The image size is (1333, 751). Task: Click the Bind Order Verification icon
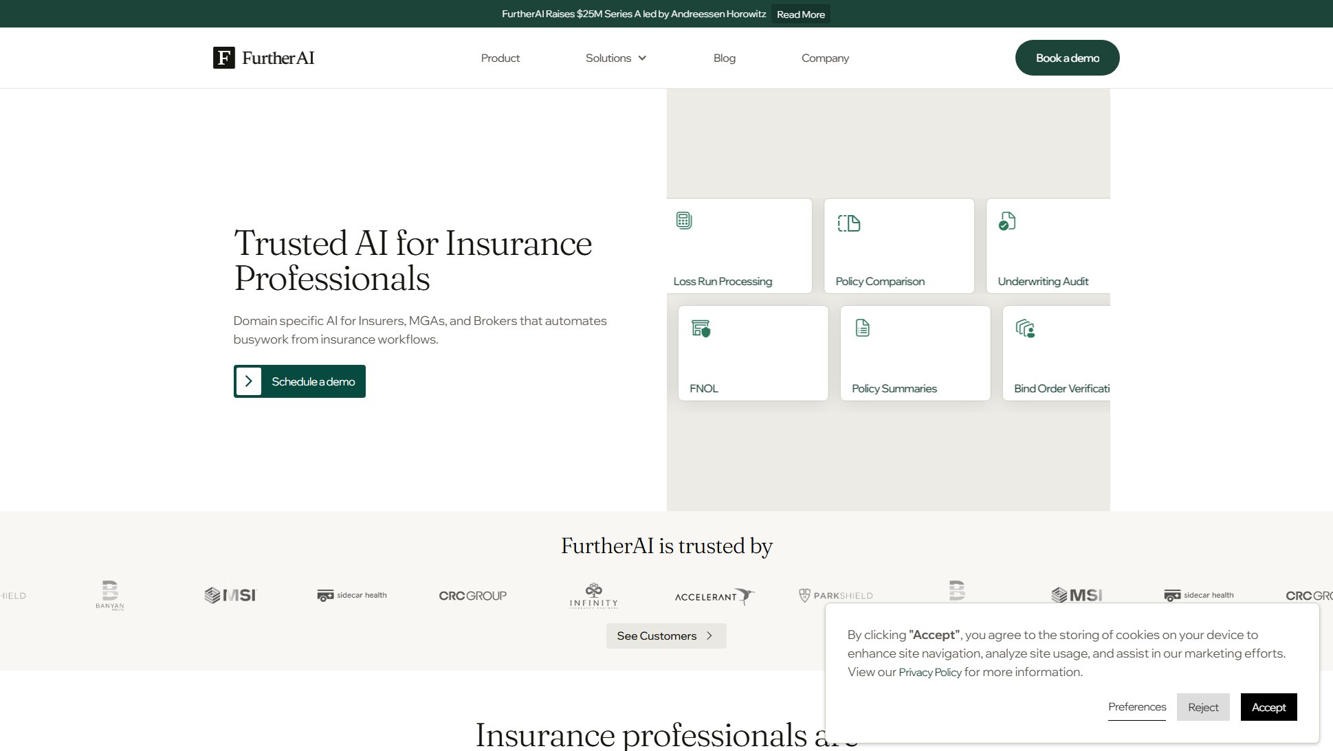(1025, 328)
